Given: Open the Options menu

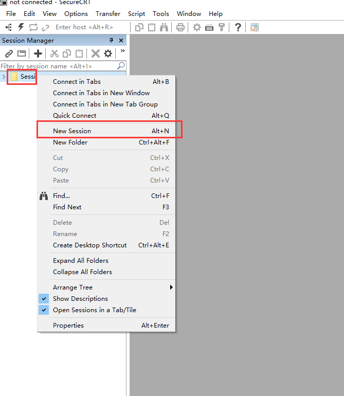Looking at the screenshot, I should coord(76,14).
